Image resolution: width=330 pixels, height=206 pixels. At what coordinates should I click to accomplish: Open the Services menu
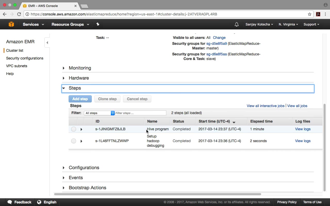pyautogui.click(x=33, y=24)
